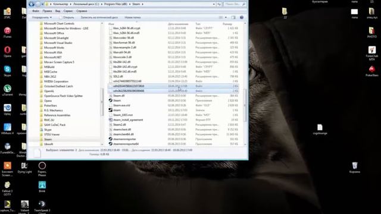
Task: Open the Dying Light desktop shortcut
Action: tap(24, 168)
